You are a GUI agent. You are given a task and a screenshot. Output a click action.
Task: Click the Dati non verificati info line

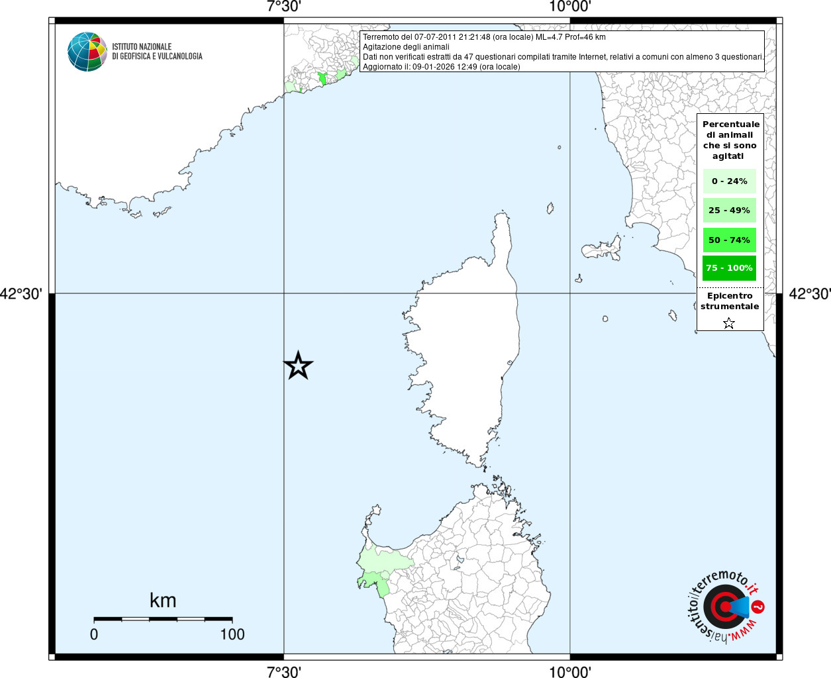coord(563,57)
